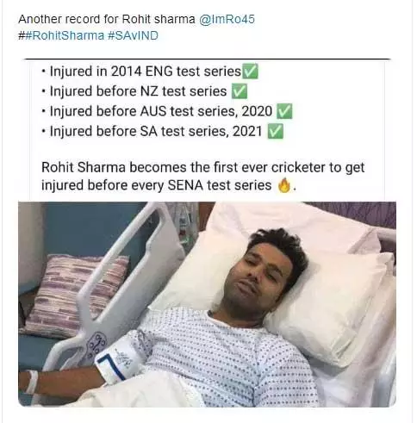Open the hospital bed photo
This screenshot has width=417, height=423.
pyautogui.click(x=208, y=304)
